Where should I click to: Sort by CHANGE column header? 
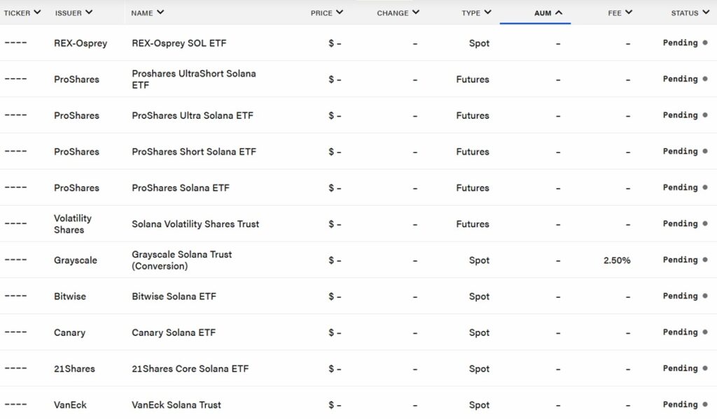pos(398,13)
